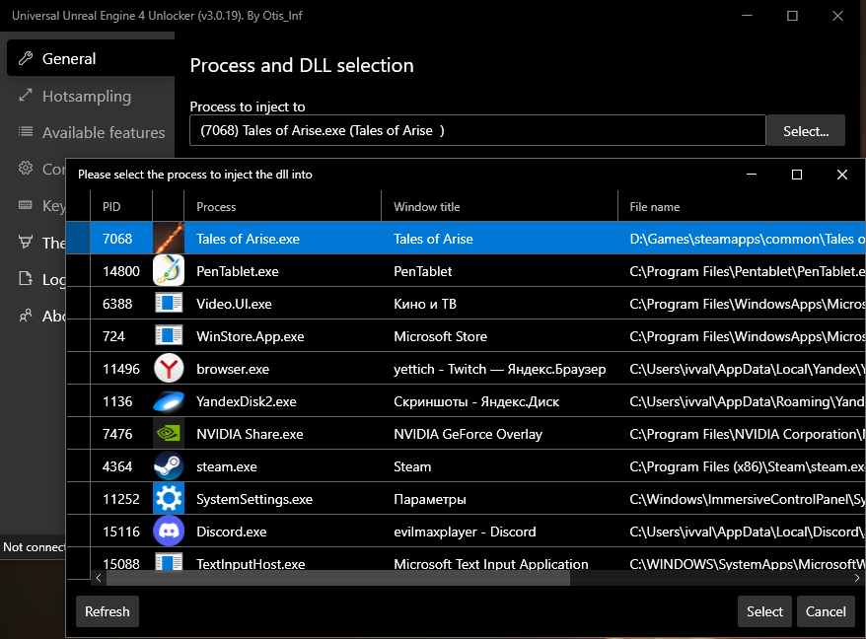
Task: Select the NVIDIA Share.exe process name
Action: click(x=250, y=434)
